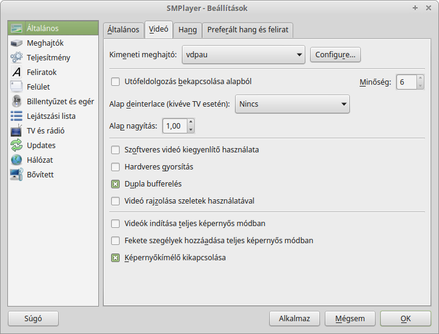Switch to the Általános tab
The width and height of the screenshot is (439, 334).
(123, 30)
